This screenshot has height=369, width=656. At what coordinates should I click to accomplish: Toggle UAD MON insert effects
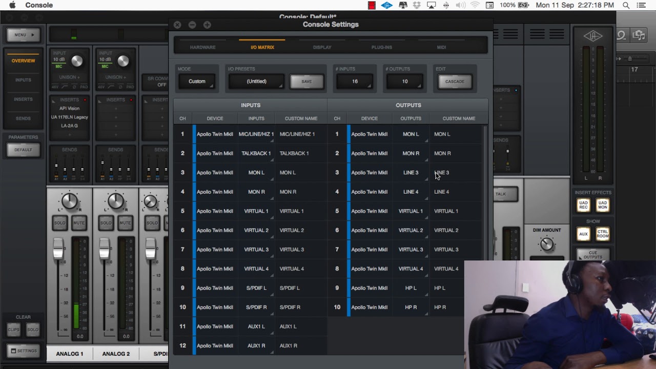pyautogui.click(x=603, y=205)
